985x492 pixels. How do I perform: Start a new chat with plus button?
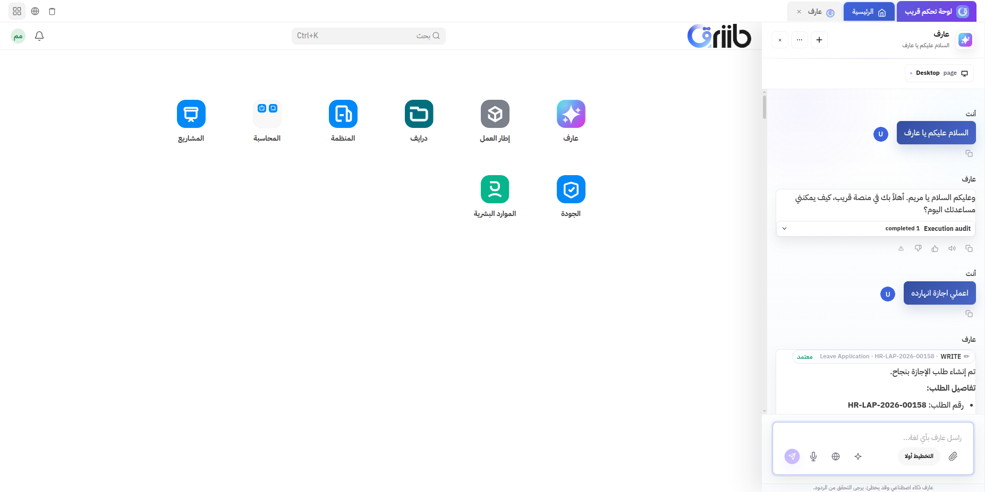click(x=819, y=40)
